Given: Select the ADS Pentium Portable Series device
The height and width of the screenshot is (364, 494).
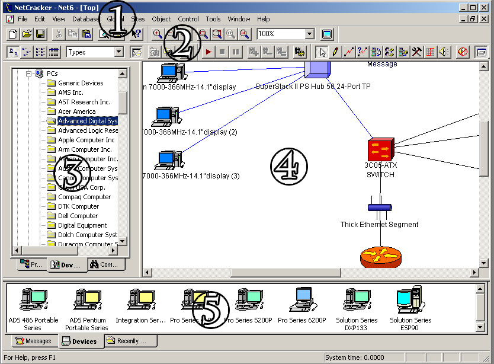Looking at the screenshot, I should pyautogui.click(x=87, y=309).
